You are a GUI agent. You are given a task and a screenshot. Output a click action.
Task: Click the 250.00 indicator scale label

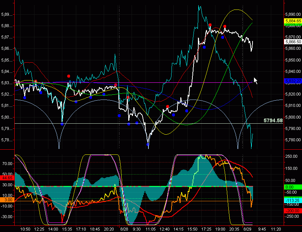[291, 156]
